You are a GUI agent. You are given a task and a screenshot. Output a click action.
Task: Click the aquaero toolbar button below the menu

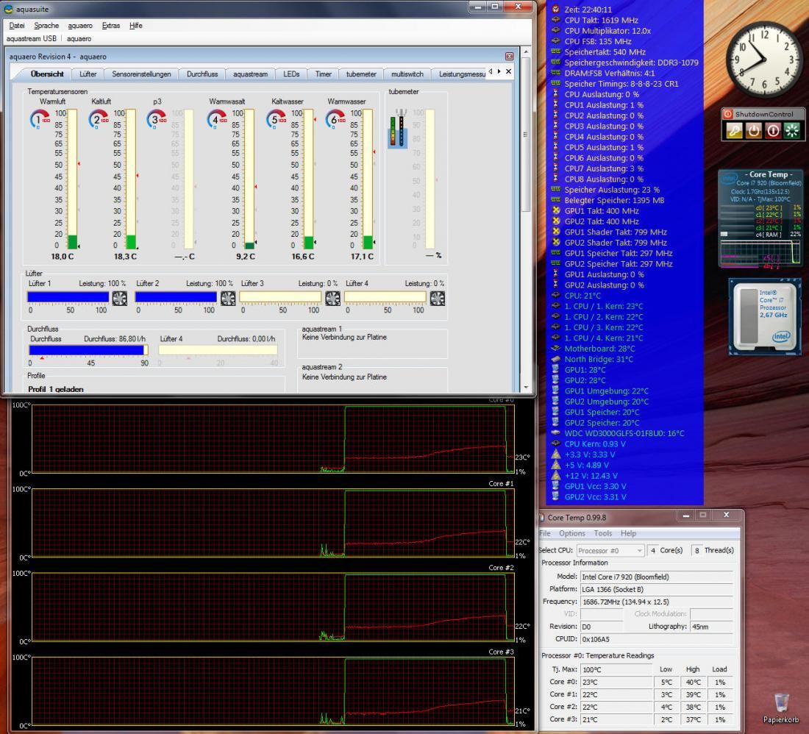(x=79, y=39)
